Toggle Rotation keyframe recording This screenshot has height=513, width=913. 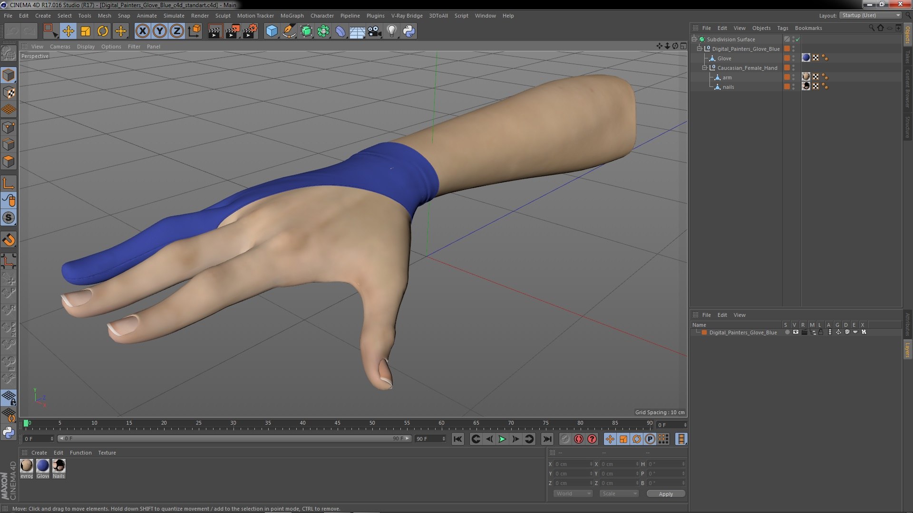click(637, 439)
